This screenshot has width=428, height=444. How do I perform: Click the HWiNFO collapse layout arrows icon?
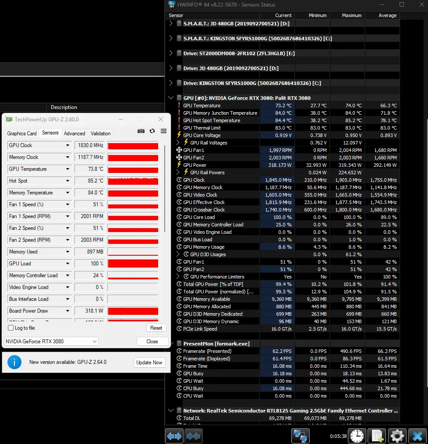tap(193, 436)
